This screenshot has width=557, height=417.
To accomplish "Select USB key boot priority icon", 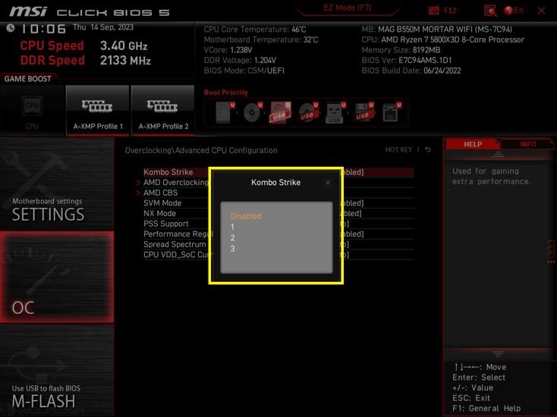I will (335, 112).
